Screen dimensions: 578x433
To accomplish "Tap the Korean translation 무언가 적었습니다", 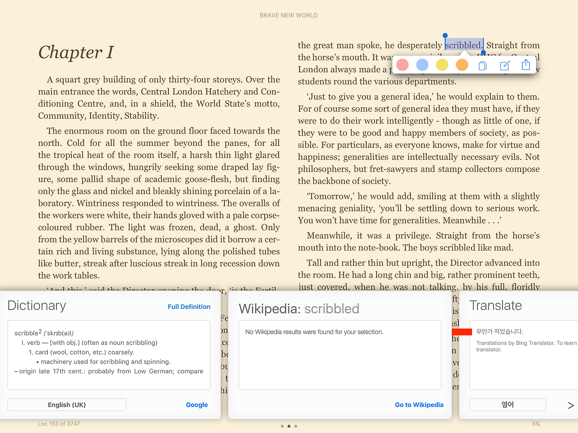I will click(499, 331).
